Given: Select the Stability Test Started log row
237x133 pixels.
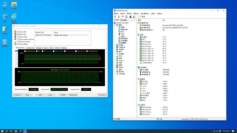Looking at the screenshot, I should 62,35.
